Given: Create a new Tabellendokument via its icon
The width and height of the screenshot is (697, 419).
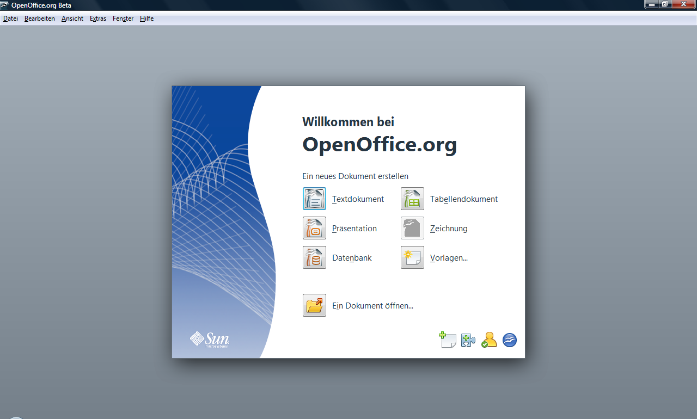Looking at the screenshot, I should 412,199.
